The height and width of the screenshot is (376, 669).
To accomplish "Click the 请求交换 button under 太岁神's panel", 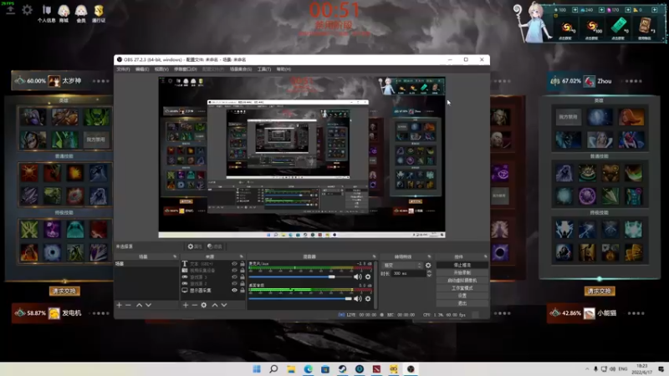I will click(64, 291).
